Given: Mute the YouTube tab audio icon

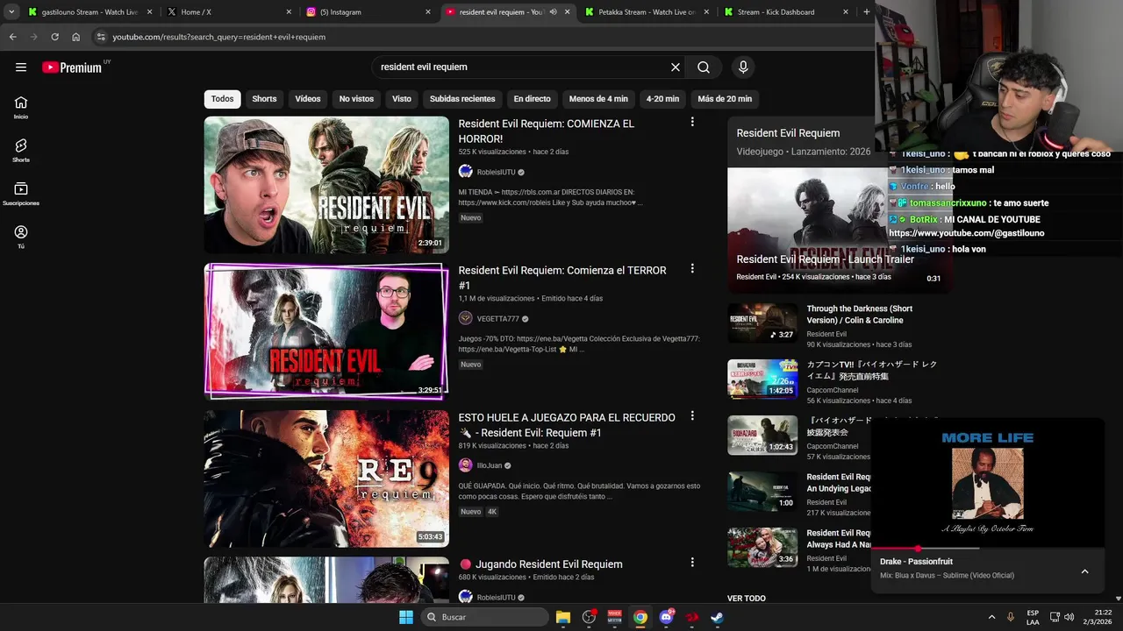Looking at the screenshot, I should [x=553, y=12].
